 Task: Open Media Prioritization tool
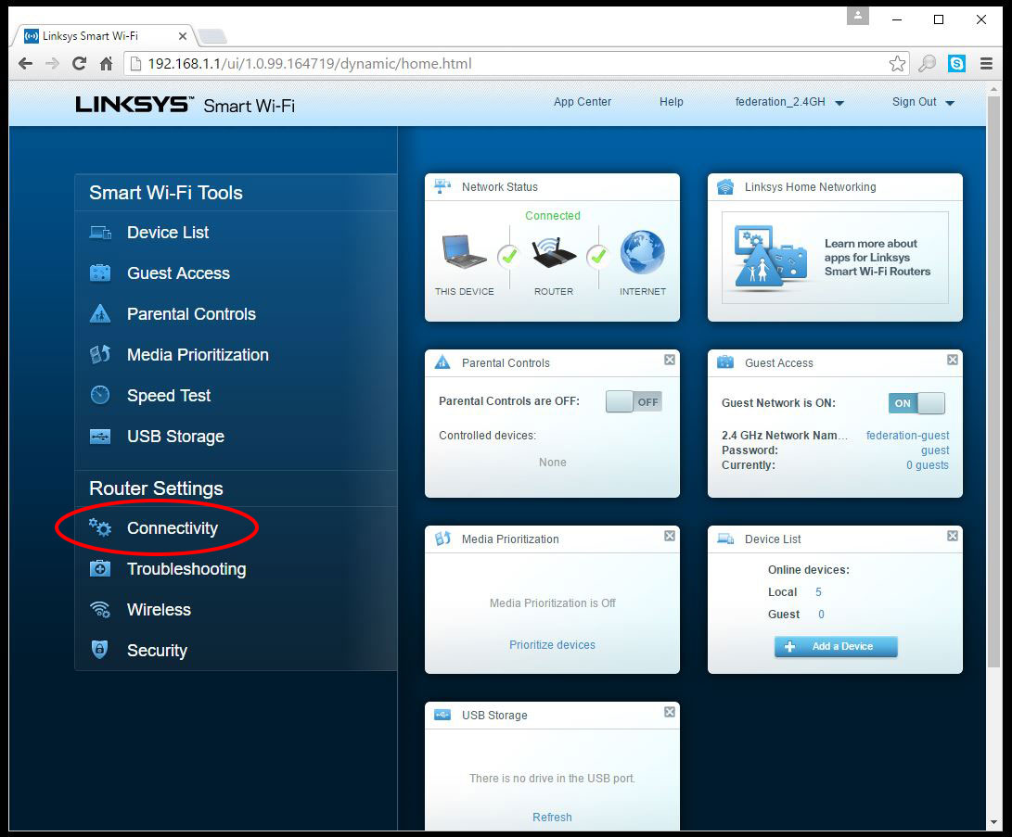click(198, 355)
